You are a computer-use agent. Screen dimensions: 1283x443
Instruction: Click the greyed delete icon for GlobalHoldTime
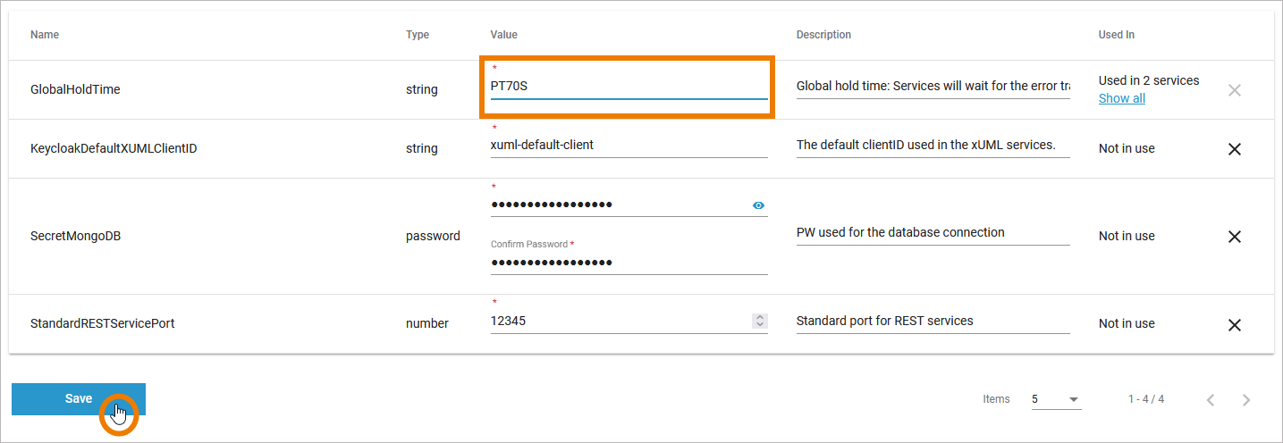pos(1235,90)
